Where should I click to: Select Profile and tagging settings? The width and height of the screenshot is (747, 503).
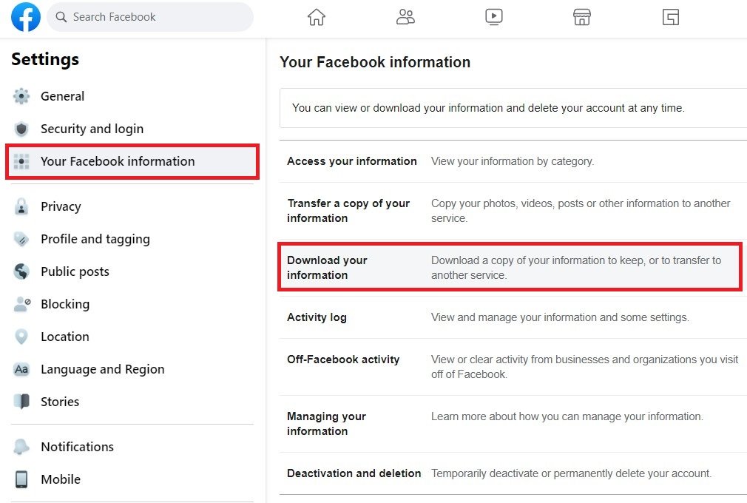(x=95, y=239)
